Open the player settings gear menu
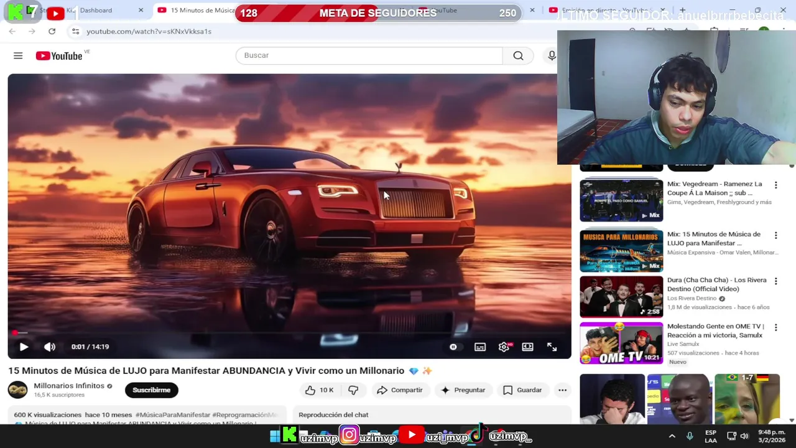This screenshot has height=448, width=796. [504, 347]
